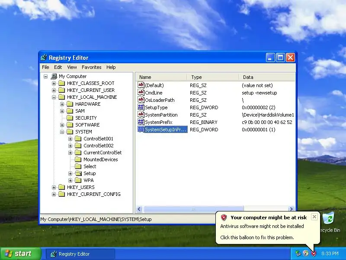This screenshot has width=346, height=260.
Task: Expand the ControlSet002 key
Action: click(x=70, y=146)
